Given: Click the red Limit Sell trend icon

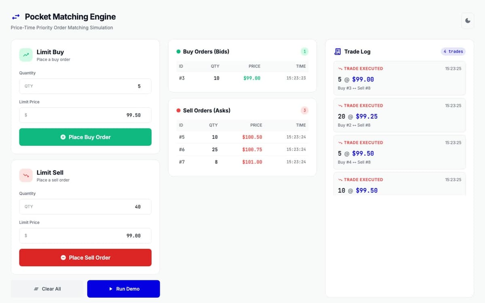Looking at the screenshot, I should tap(26, 175).
